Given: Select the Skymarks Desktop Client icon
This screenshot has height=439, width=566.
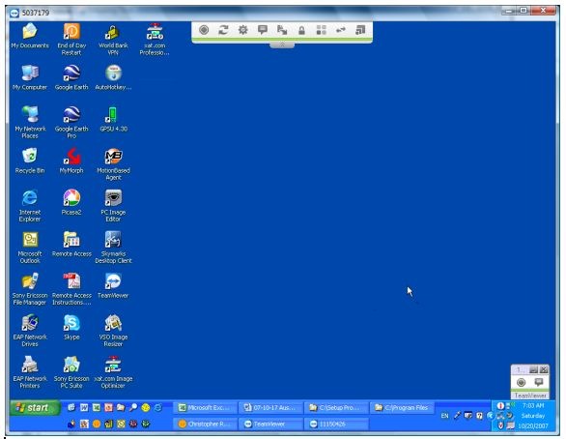Looking at the screenshot, I should pos(113,248).
